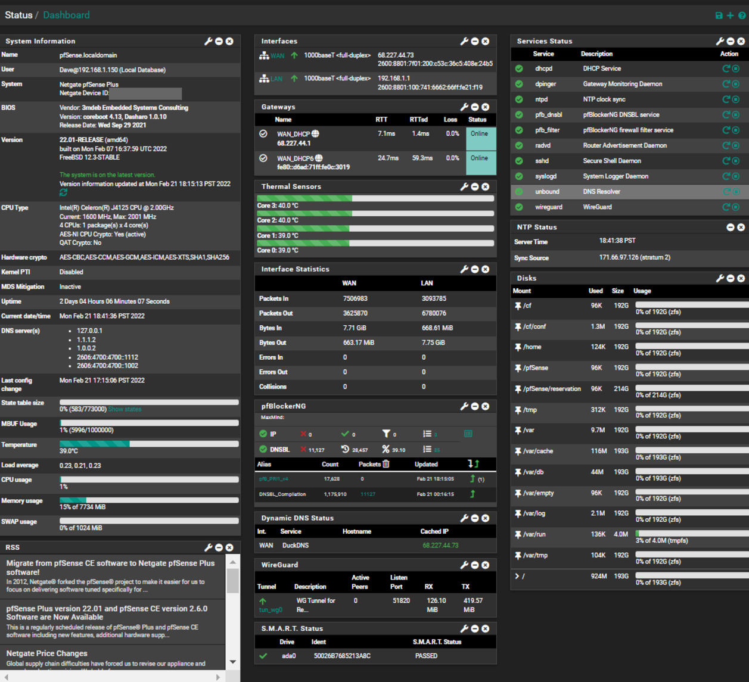749x682 pixels.
Task: Click the horizontal scrollbar right arrow
Action: tap(218, 677)
